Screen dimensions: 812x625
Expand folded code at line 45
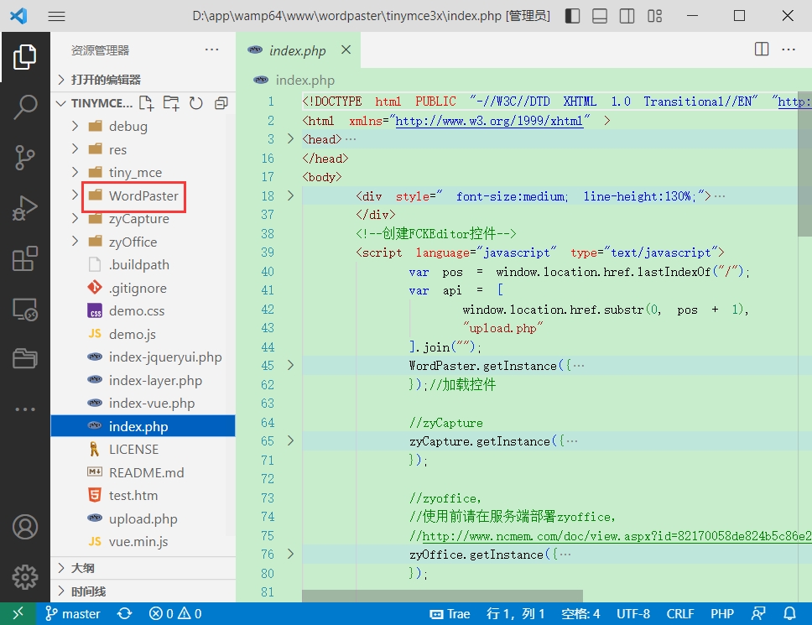tap(291, 366)
